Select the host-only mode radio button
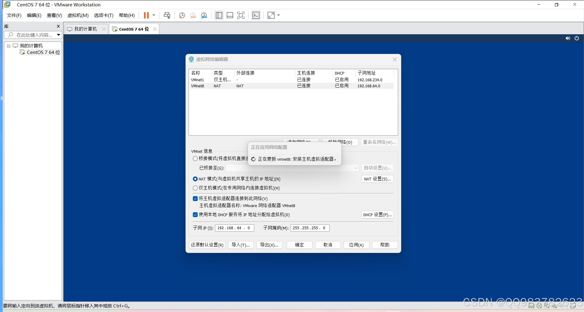 195,188
